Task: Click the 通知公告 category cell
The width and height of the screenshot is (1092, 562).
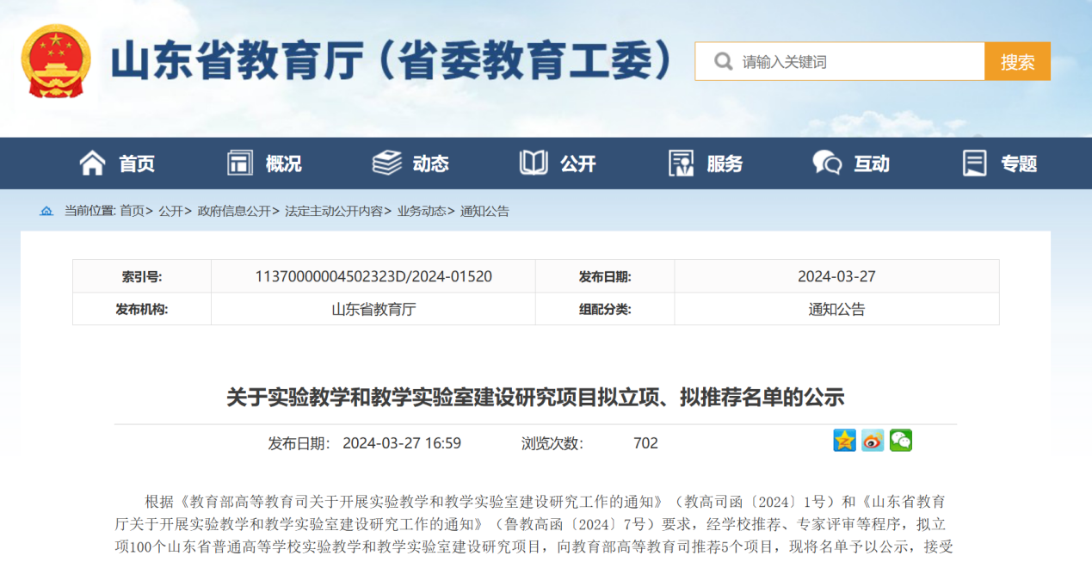Action: point(836,309)
